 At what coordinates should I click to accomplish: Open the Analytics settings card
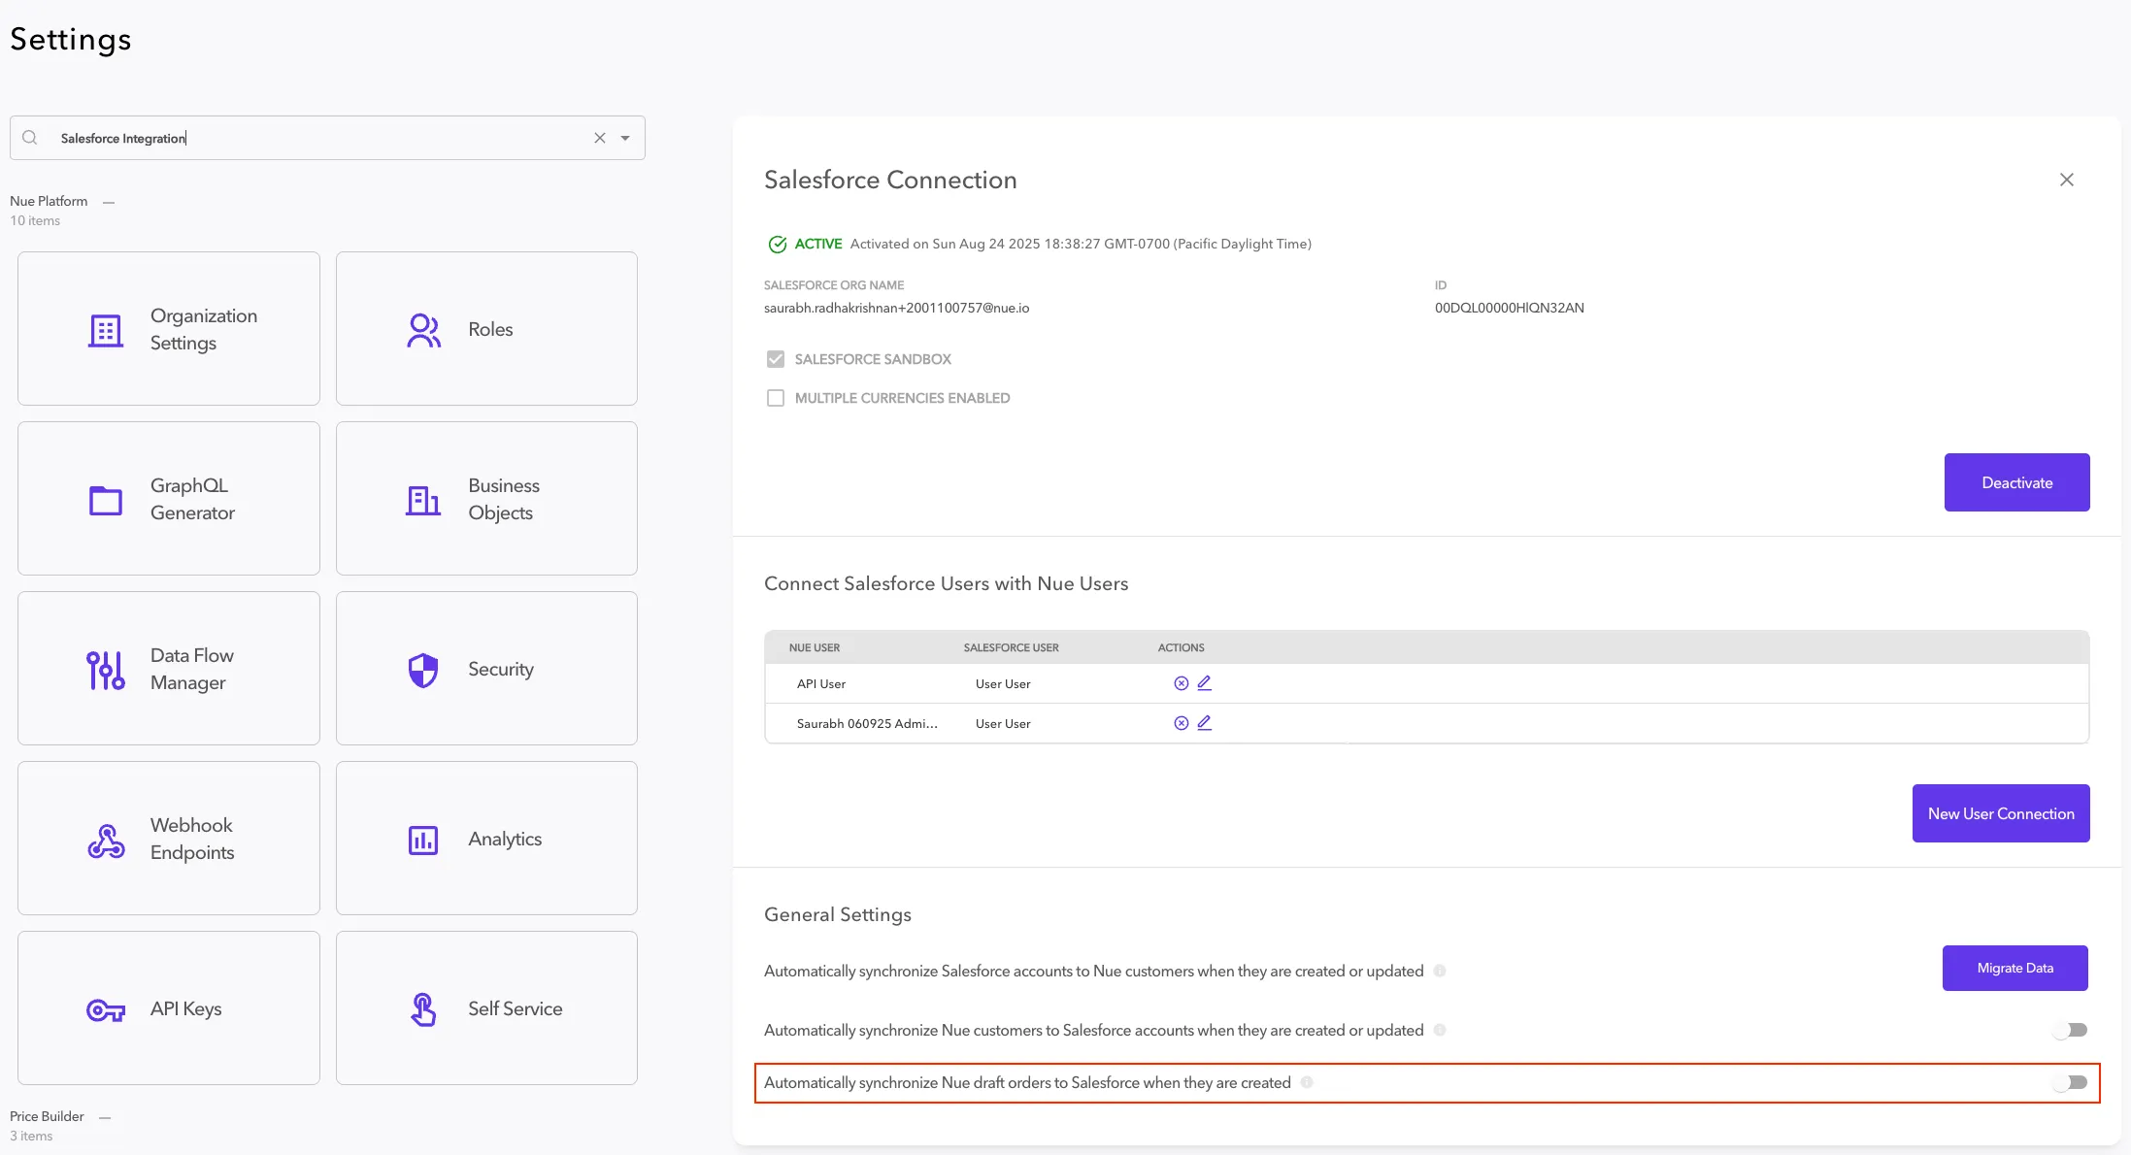486,839
